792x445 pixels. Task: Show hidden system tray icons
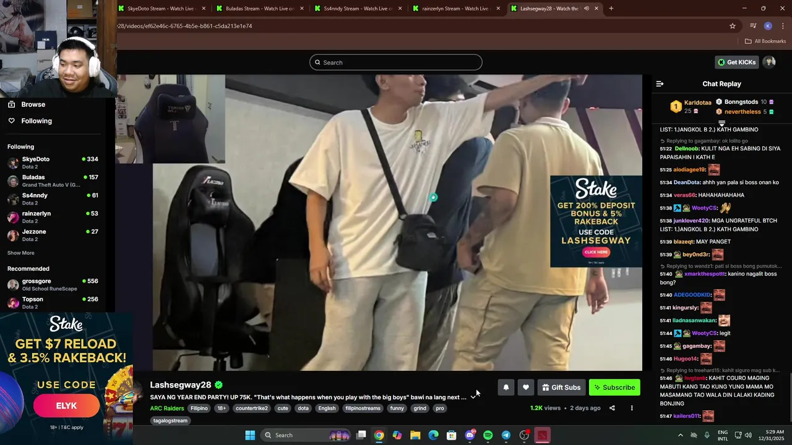pyautogui.click(x=681, y=435)
